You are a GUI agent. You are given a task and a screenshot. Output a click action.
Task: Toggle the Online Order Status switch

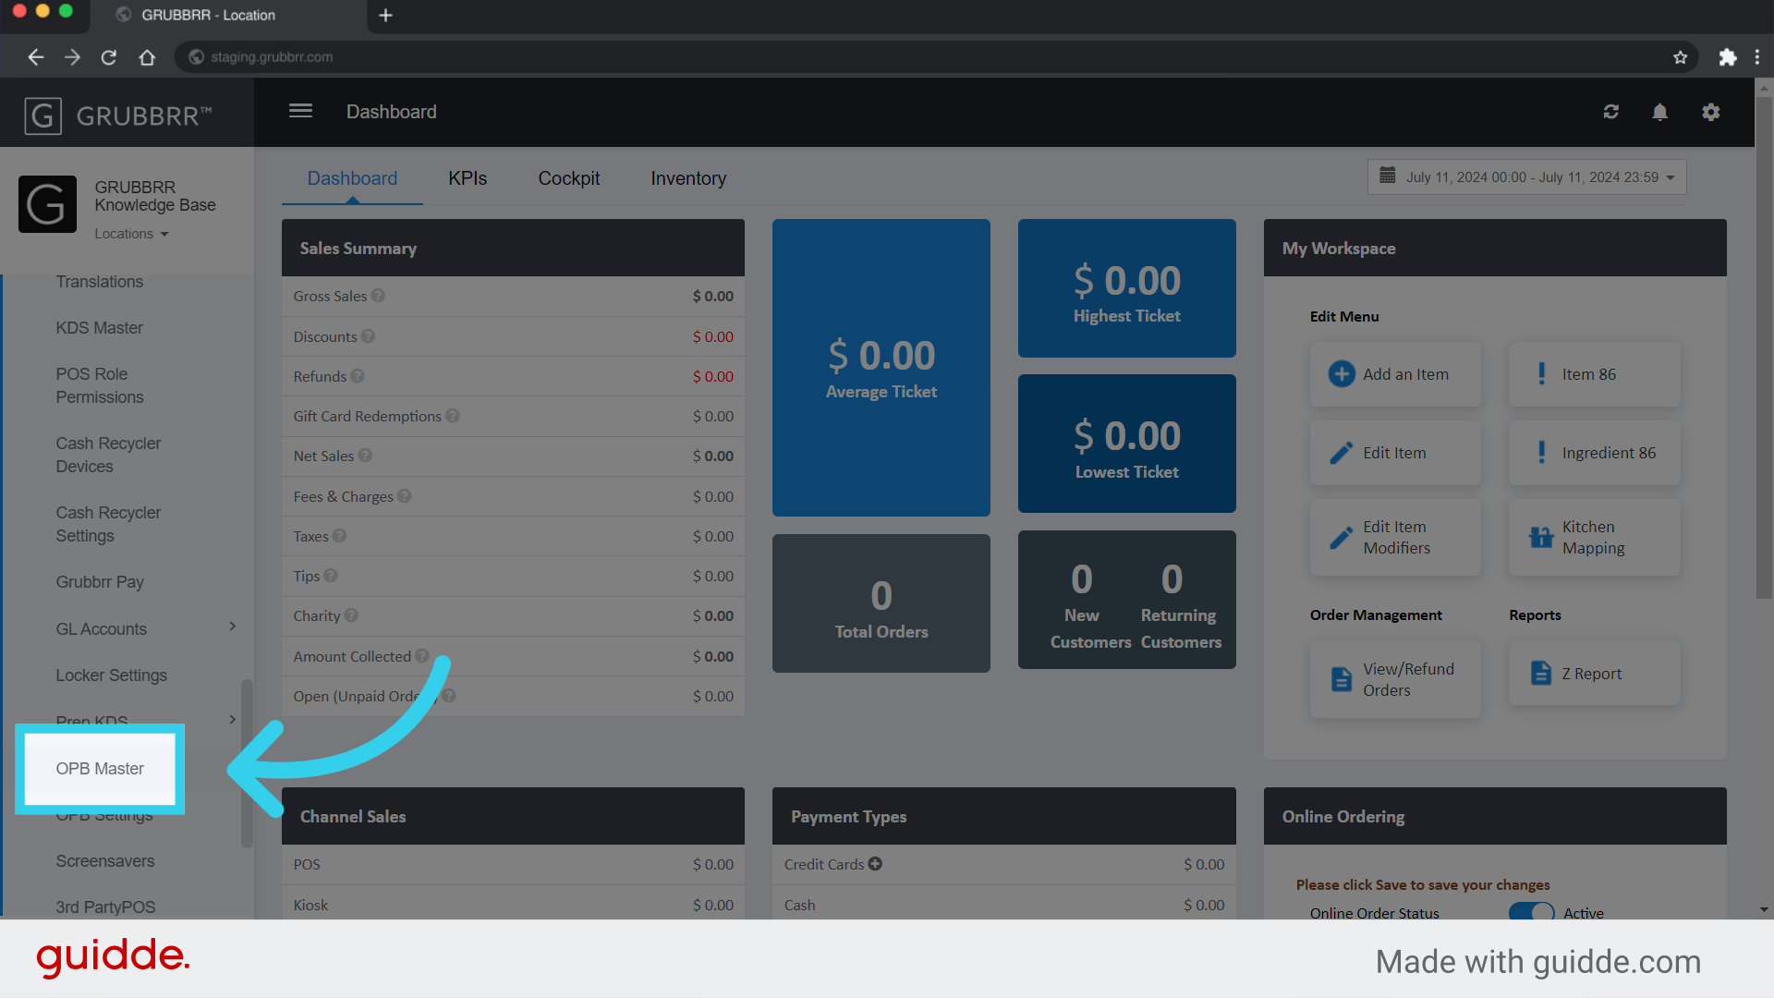pos(1532,912)
